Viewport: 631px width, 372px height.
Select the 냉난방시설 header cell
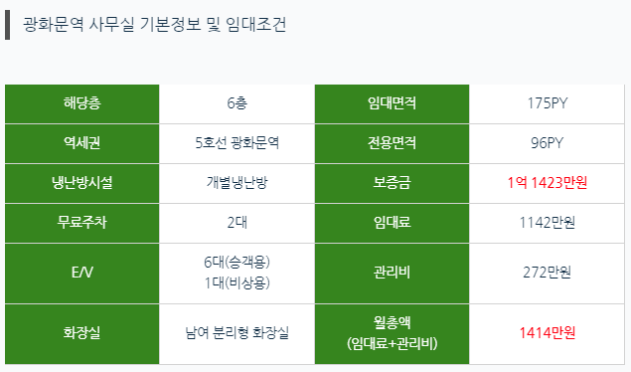click(82, 184)
